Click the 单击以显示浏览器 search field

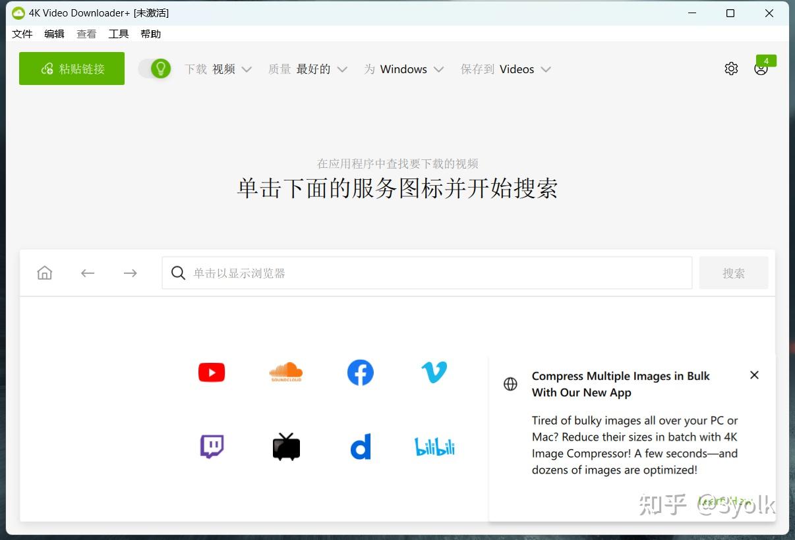pyautogui.click(x=427, y=273)
